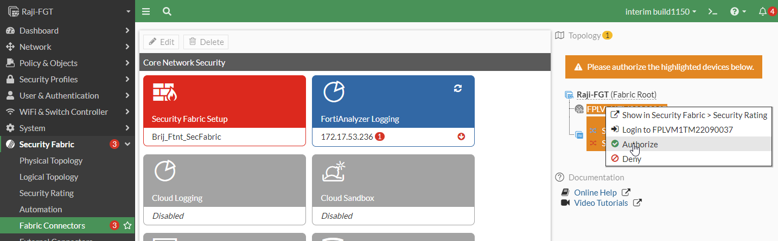Click the Brij_Ftnt_SecFabric text
This screenshot has height=241, width=778.
click(x=187, y=137)
